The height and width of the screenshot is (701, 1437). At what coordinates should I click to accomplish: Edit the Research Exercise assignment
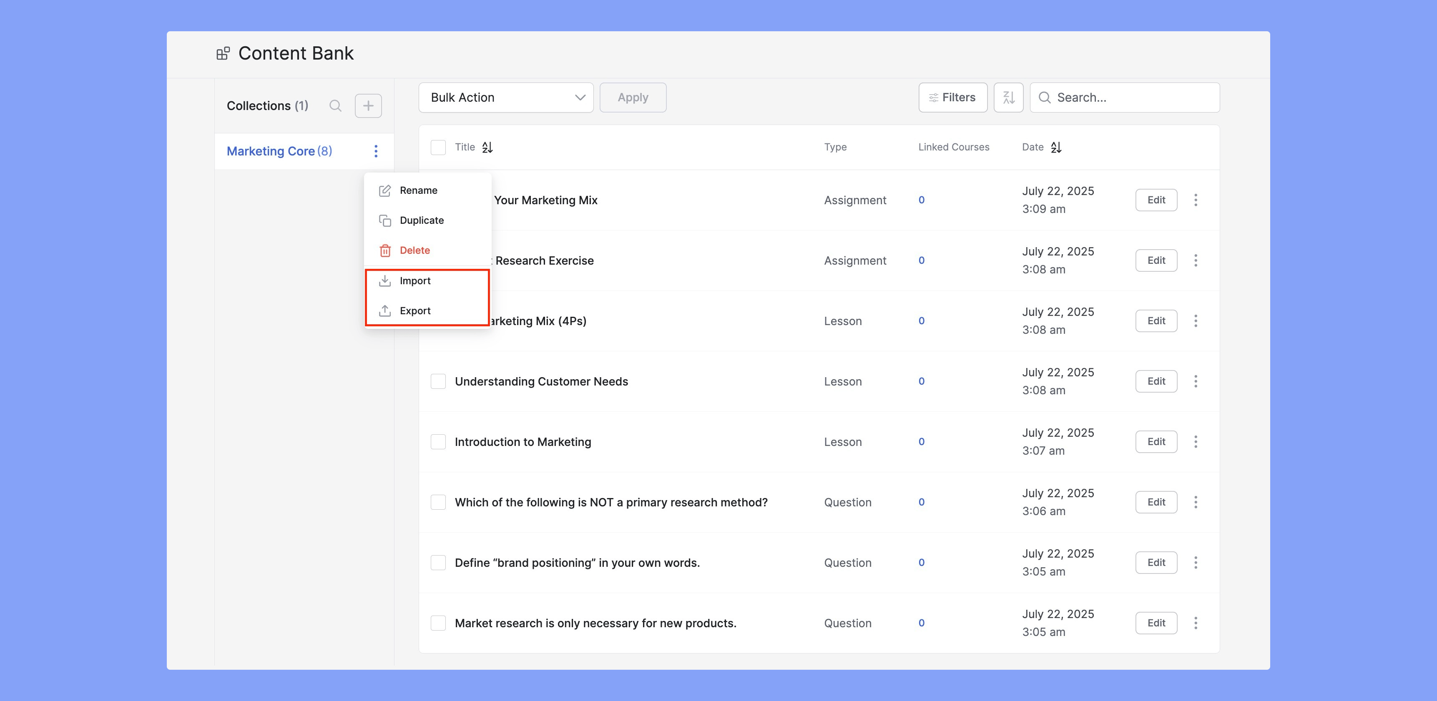[x=1156, y=260]
